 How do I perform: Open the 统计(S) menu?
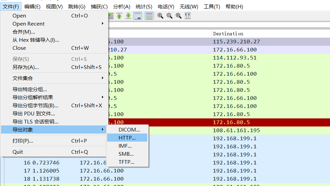click(x=144, y=7)
